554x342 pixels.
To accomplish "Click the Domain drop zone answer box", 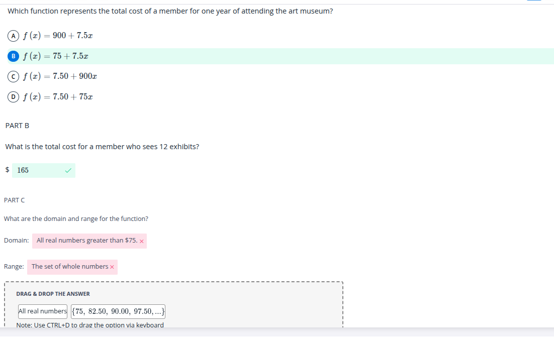I will [x=86, y=241].
